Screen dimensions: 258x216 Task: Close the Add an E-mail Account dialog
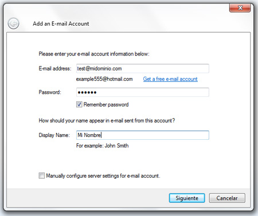(240, 7)
